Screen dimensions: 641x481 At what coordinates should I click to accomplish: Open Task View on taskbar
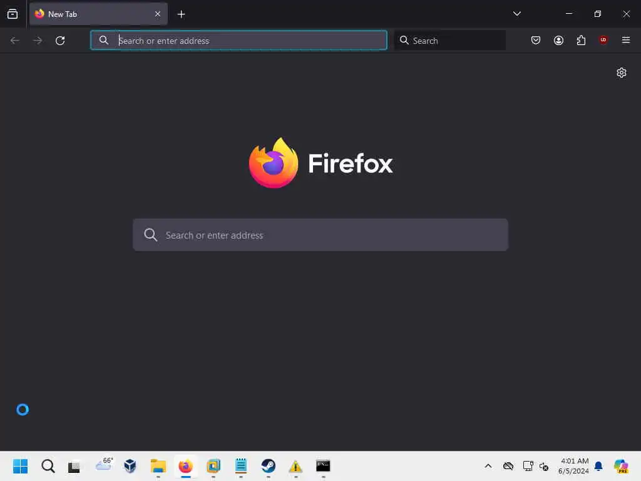[x=74, y=466]
